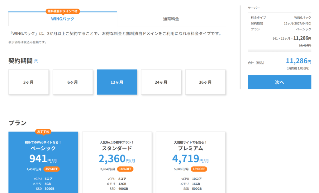Click the 合計（税込）label in summary

pos(256,63)
